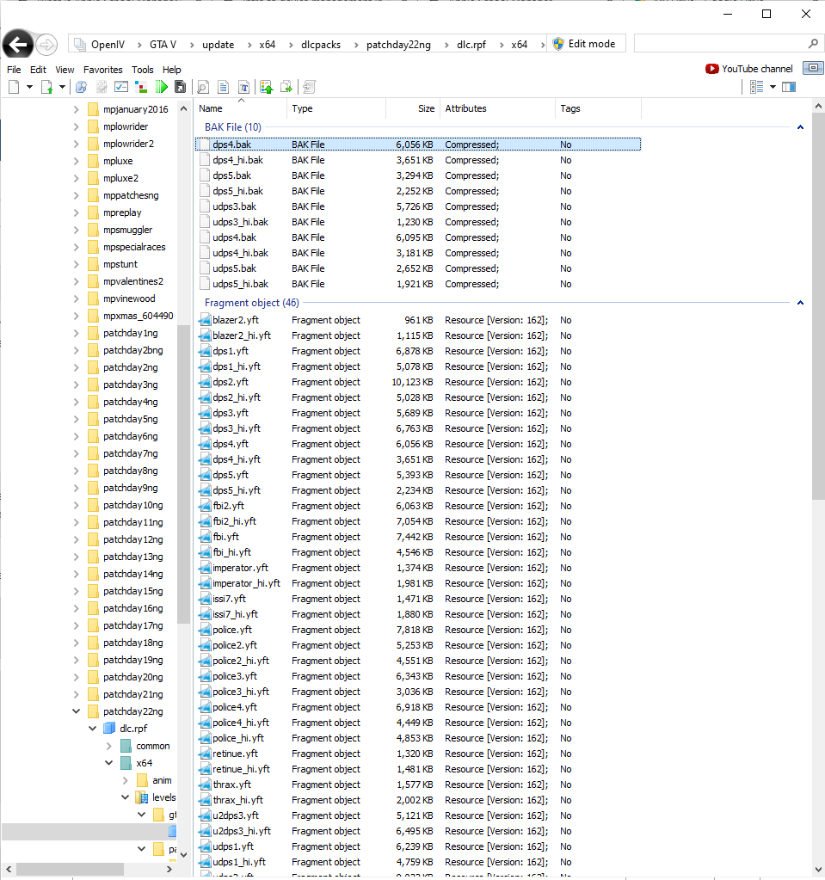Open the Favorites menu
The height and width of the screenshot is (880, 825).
click(102, 70)
